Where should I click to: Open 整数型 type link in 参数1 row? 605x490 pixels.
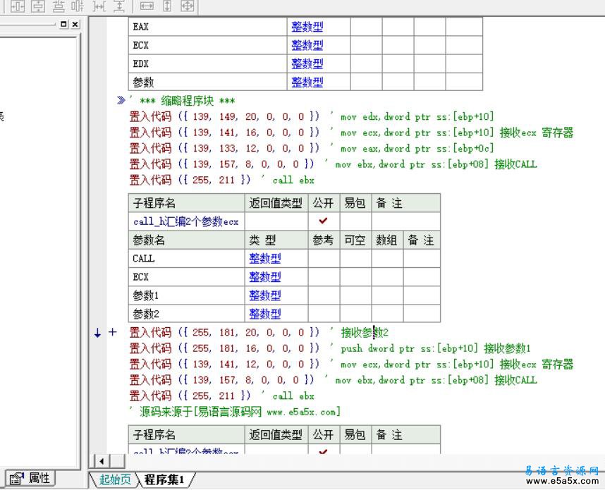tap(264, 295)
